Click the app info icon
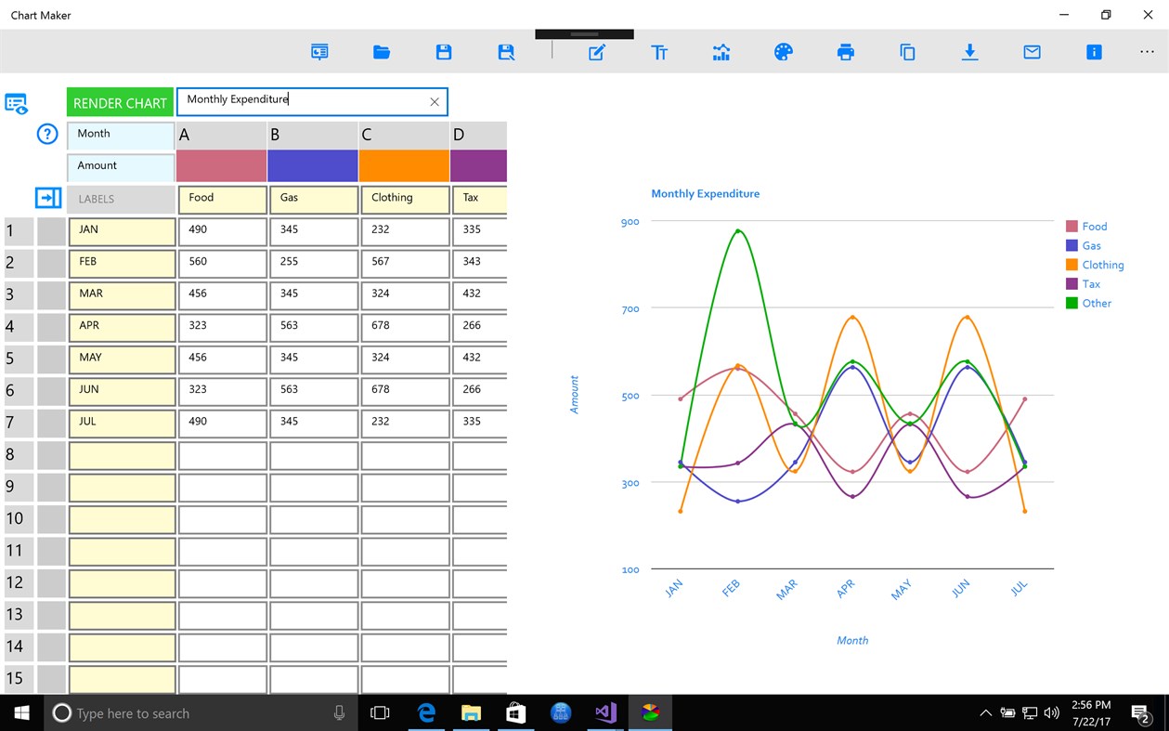 1094,53
